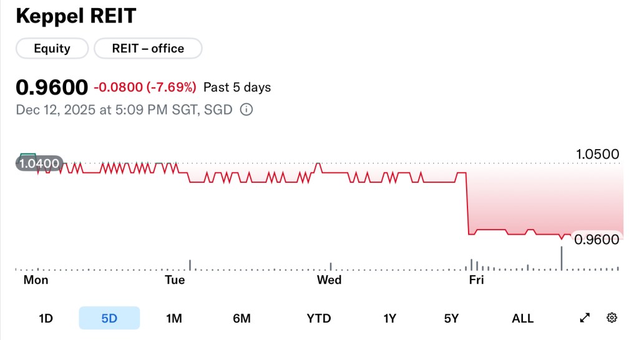Click the green marker above 1.0400 label
This screenshot has height=340, width=639.
(28, 156)
